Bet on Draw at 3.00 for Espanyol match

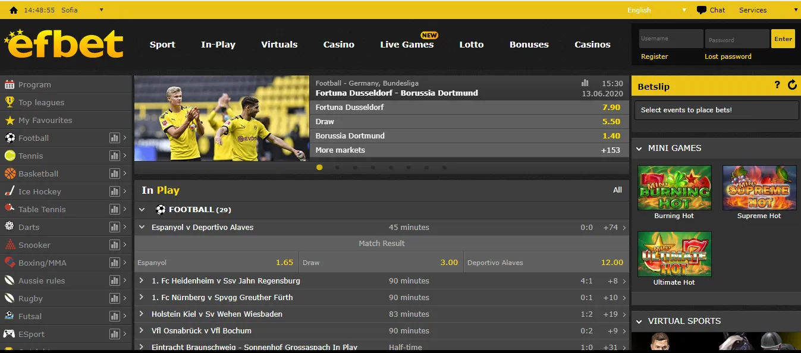(381, 262)
